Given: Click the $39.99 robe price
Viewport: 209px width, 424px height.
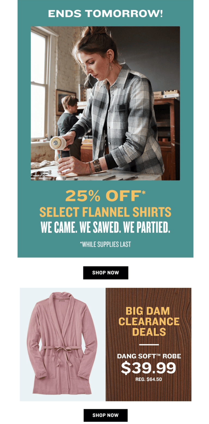Looking at the screenshot, I should click(x=149, y=368).
